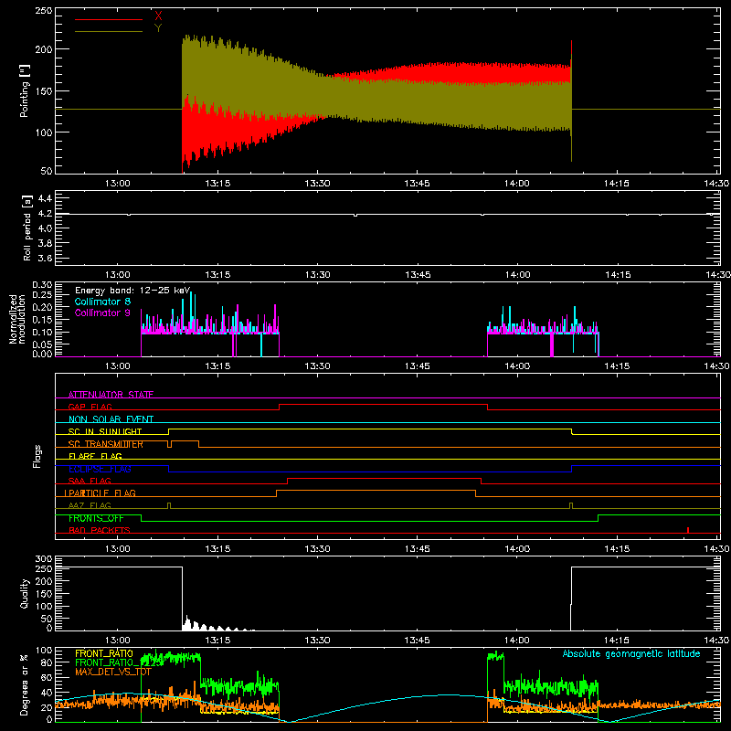Click the NON_SOLAR_EVENT flag label
The height and width of the screenshot is (731, 731).
click(111, 419)
